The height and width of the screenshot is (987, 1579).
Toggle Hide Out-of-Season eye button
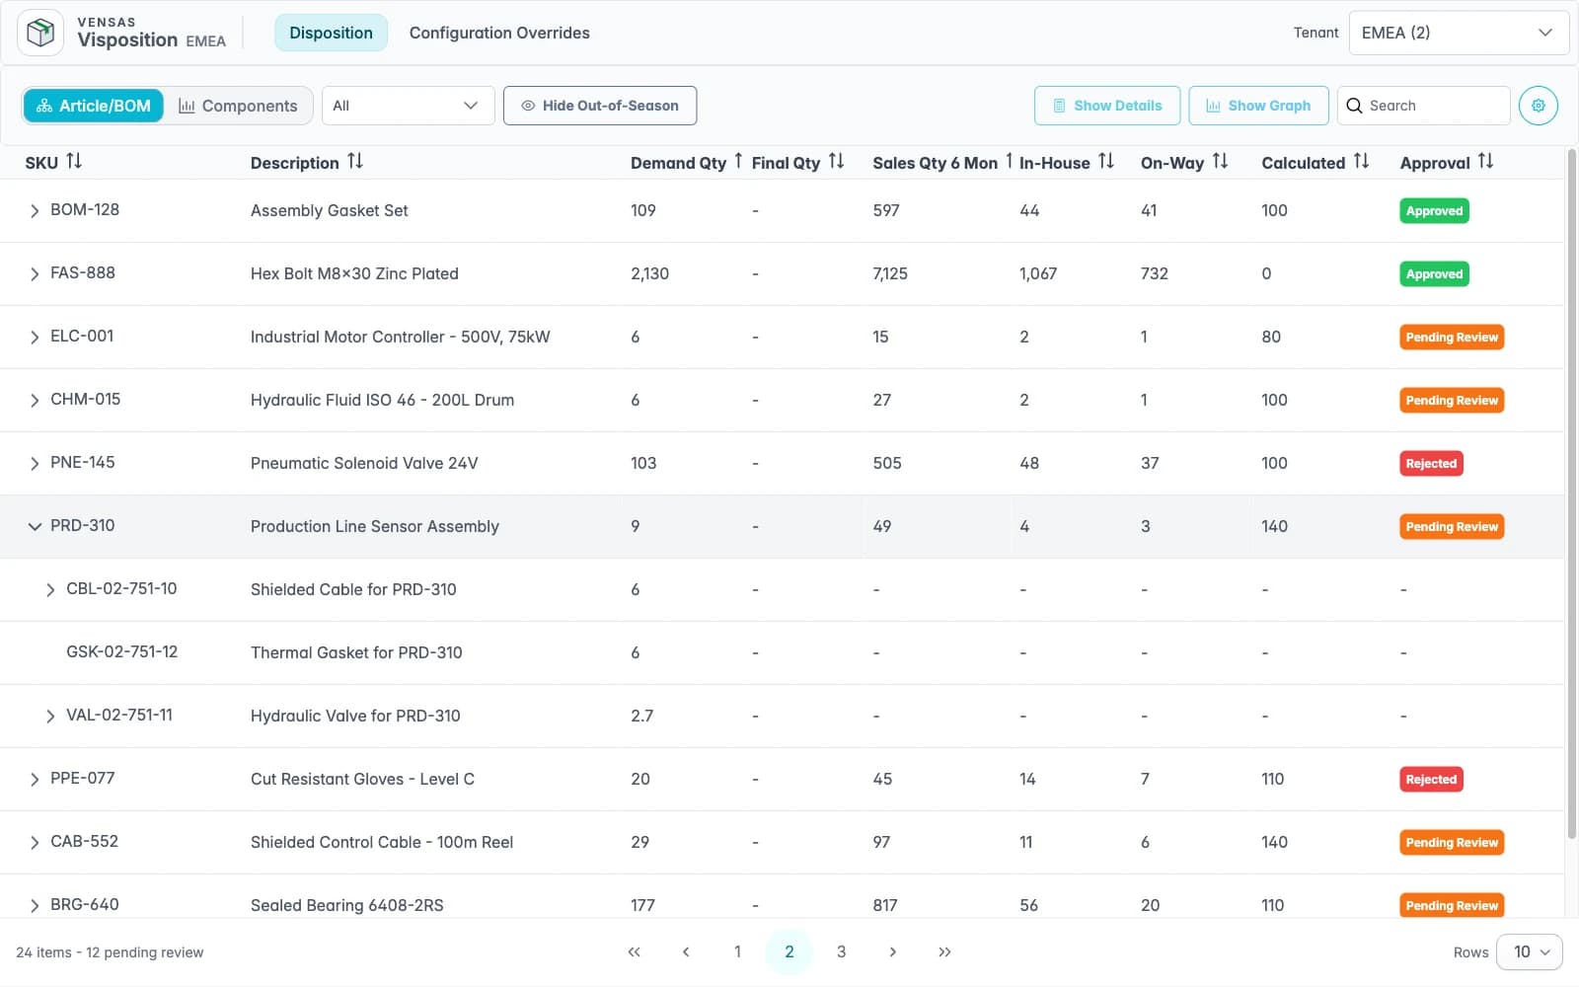pos(600,106)
